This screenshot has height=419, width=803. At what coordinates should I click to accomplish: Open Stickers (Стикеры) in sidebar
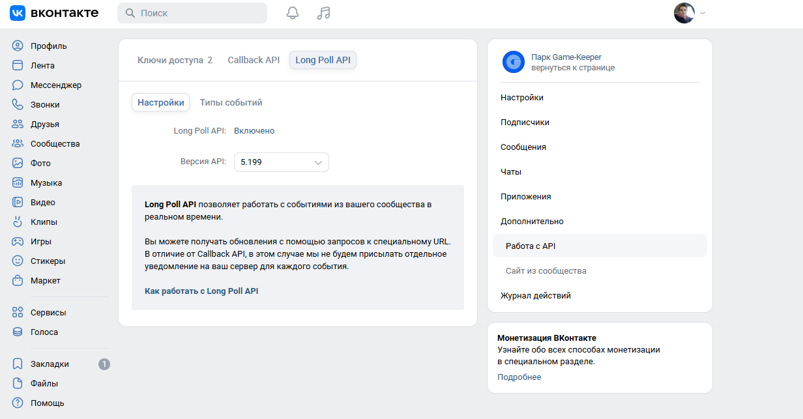point(48,261)
